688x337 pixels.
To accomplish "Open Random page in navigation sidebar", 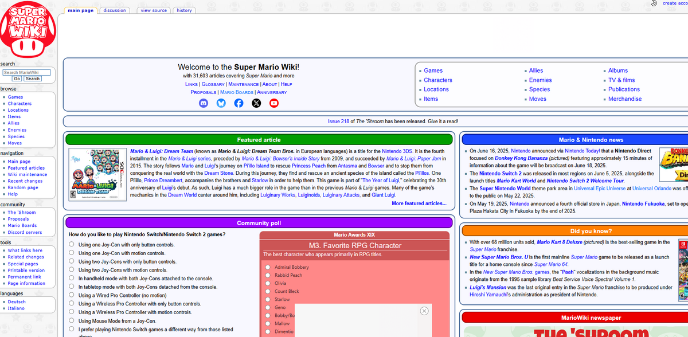I will 23,187.
